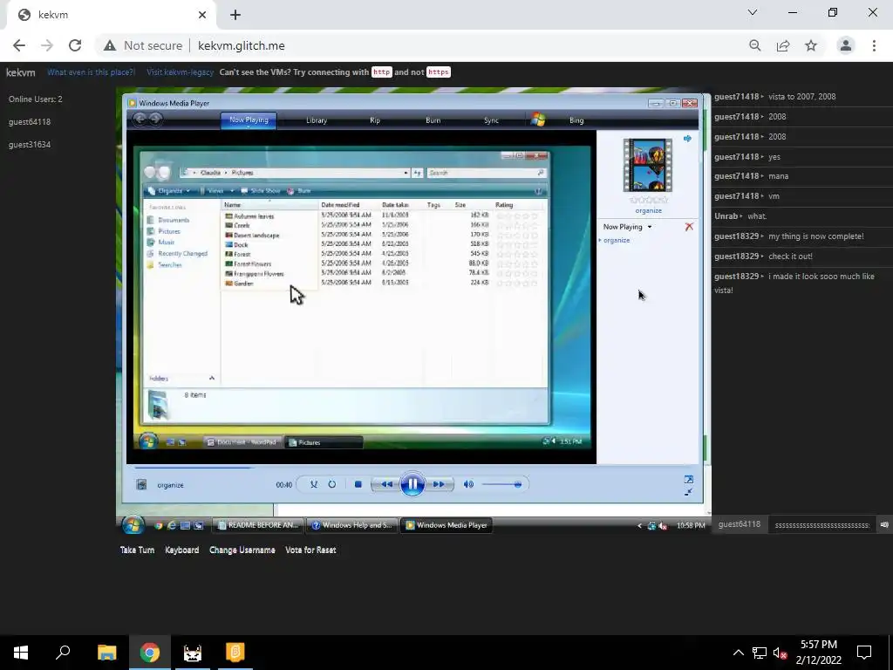Click the chat send icon beside input
The image size is (893, 670).
coord(884,524)
